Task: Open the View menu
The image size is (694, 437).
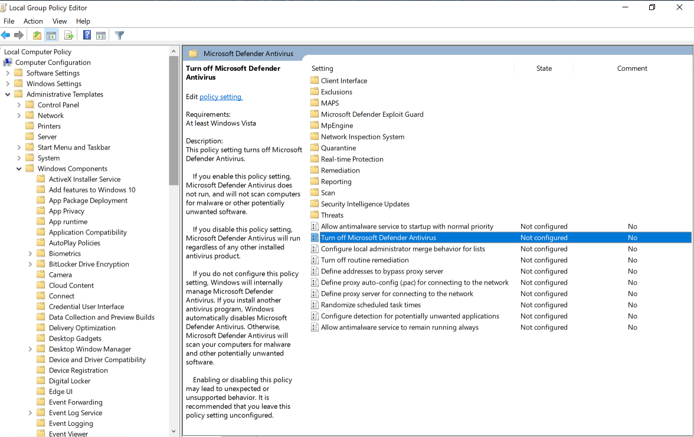Action: tap(60, 21)
